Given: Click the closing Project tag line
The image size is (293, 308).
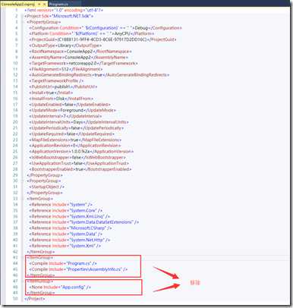Looking at the screenshot, I should [35, 299].
